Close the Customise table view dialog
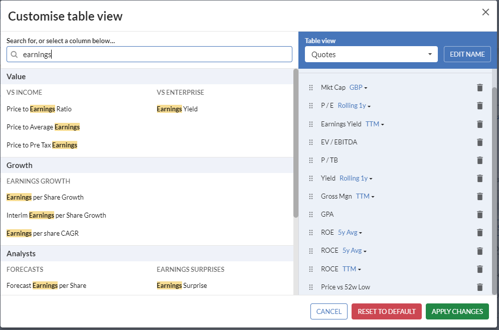This screenshot has height=330, width=499. 485,12
